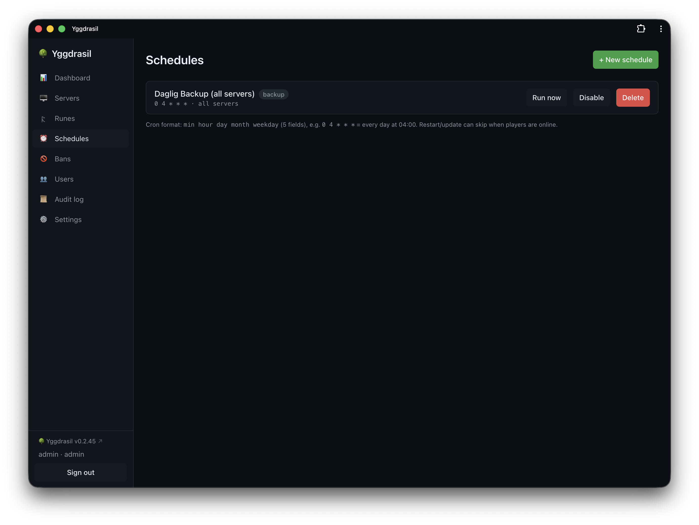Viewport: 699px width, 525px height.
Task: Click the Bans prohibited-sign icon
Action: click(x=44, y=159)
